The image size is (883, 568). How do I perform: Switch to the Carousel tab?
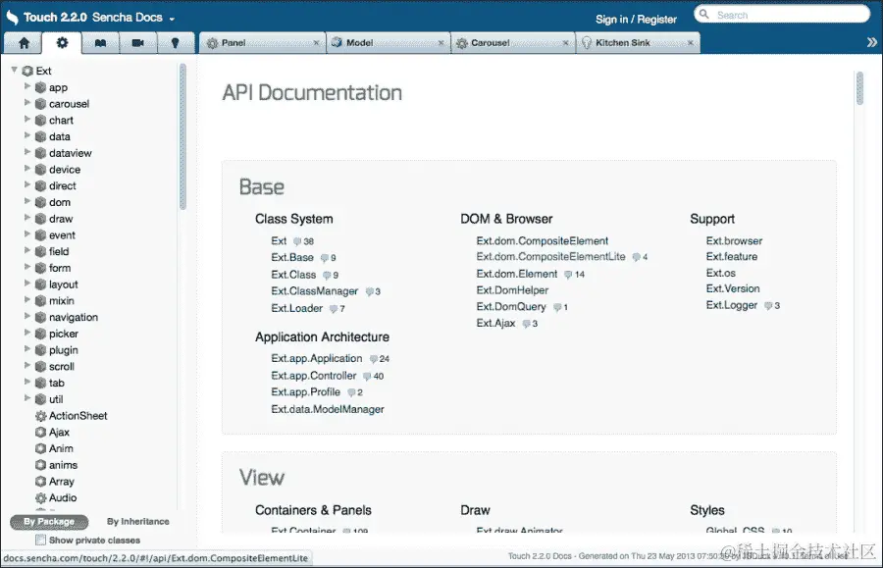pos(513,43)
